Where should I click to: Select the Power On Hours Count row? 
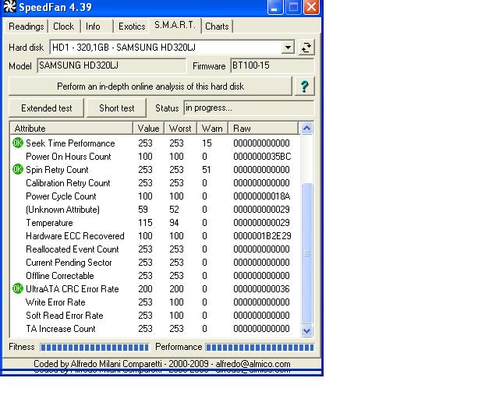(x=155, y=156)
